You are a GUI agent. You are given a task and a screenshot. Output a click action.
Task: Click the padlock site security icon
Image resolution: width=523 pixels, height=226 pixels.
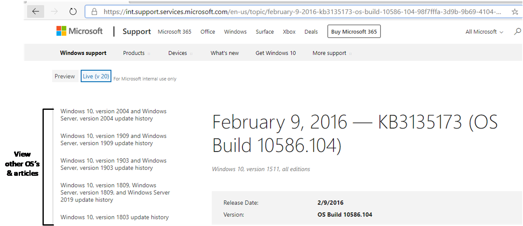tap(94, 12)
